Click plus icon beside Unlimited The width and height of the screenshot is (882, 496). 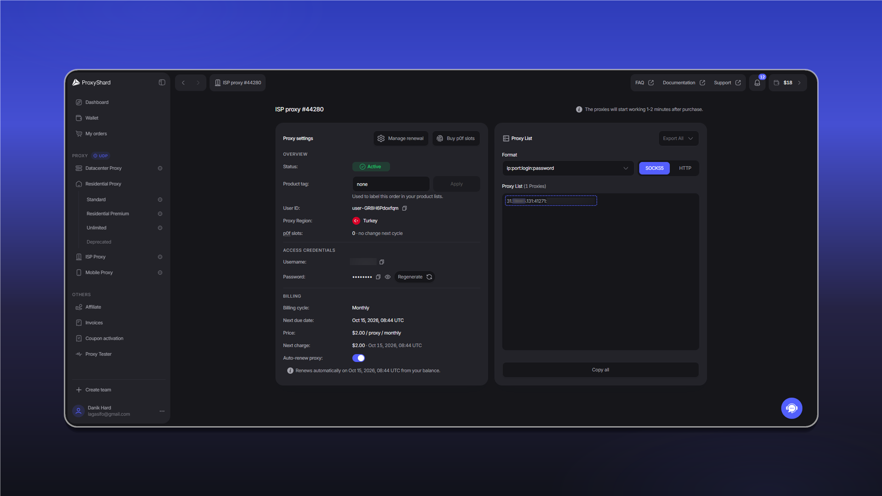[160, 228]
